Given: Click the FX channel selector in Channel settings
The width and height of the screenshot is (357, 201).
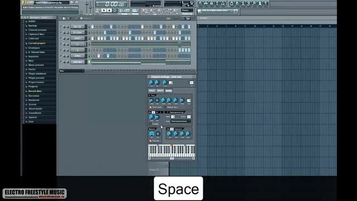Looking at the screenshot, I should point(191,83).
